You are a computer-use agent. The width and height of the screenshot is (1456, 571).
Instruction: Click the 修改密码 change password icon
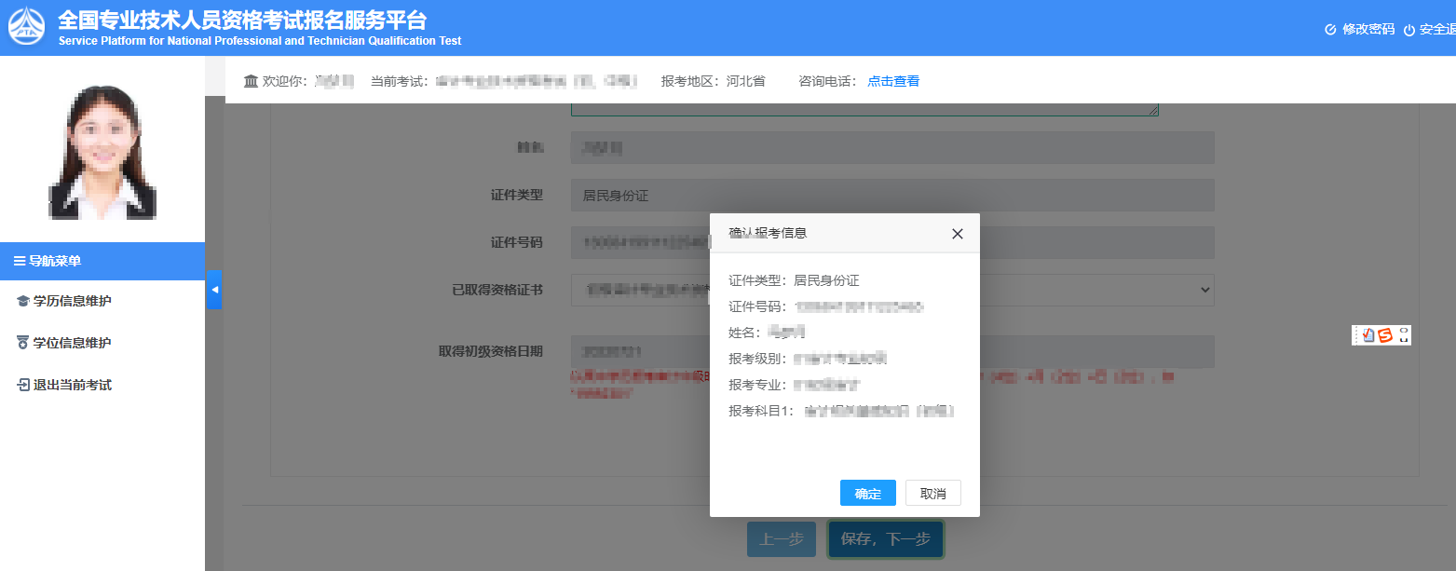(1330, 30)
